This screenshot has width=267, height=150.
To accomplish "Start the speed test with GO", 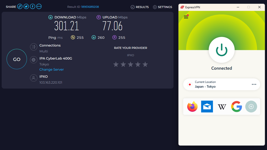I will (x=17, y=59).
